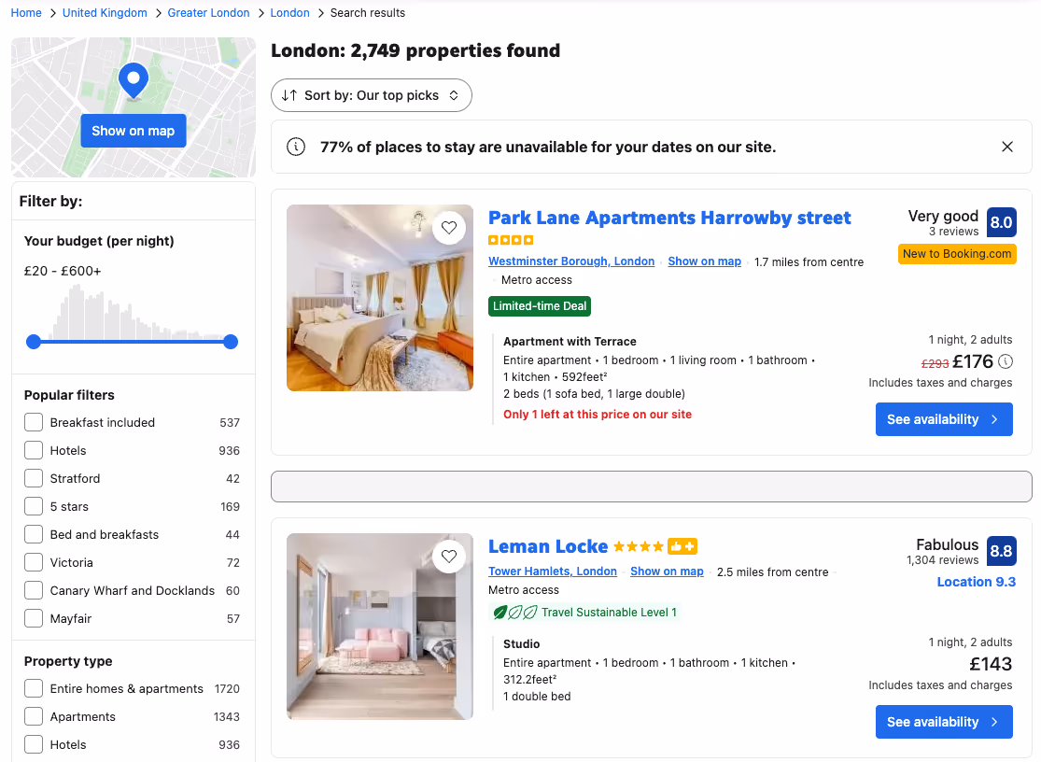Click the United Kingdom breadcrumb
This screenshot has width=1041, height=762.
[105, 13]
